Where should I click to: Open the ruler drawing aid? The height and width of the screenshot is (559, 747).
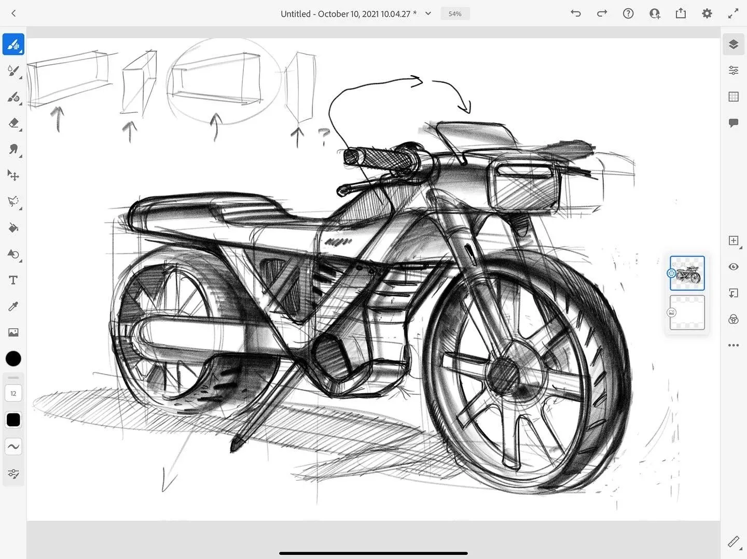[x=734, y=542]
